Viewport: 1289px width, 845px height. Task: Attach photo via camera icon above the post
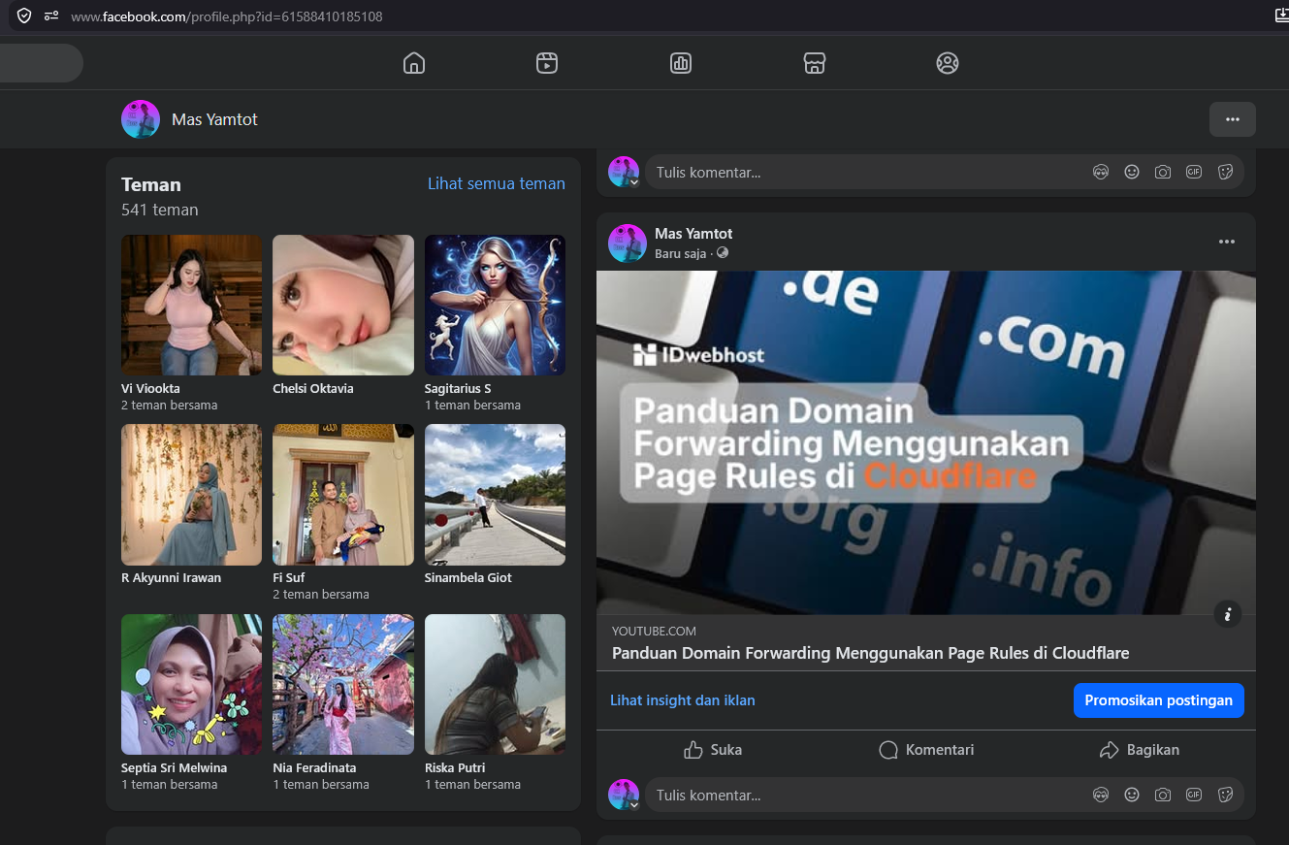1163,173
